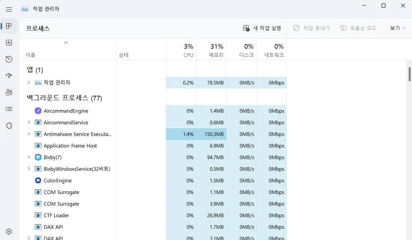This screenshot has width=412, height=240.
Task: Click the 앱 (1) group heading
Action: [35, 70]
